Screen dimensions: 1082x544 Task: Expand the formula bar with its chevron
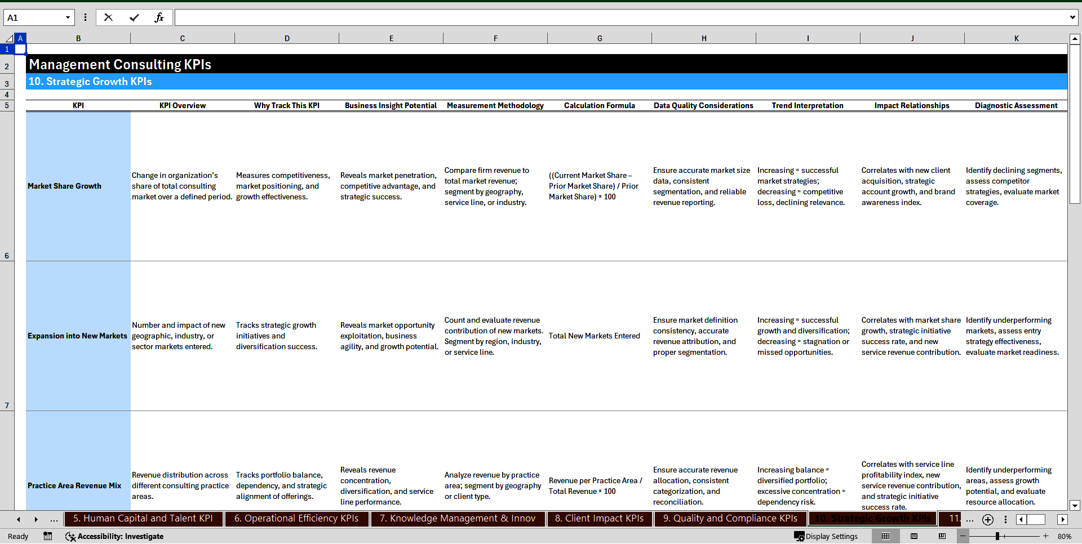(1074, 17)
